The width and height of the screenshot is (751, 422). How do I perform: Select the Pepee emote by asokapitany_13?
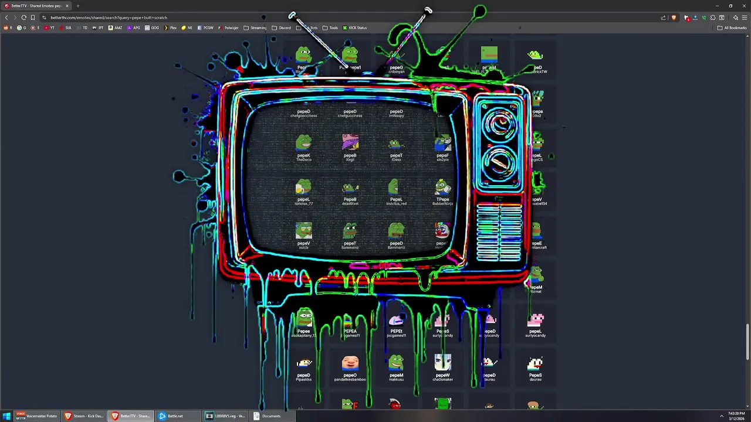pyautogui.click(x=303, y=324)
